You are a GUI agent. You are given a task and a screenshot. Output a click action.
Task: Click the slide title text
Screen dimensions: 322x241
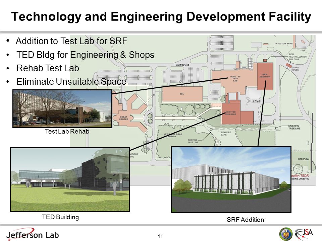point(161,17)
